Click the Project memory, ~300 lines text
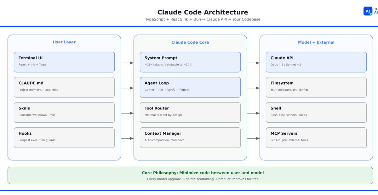 38,90
